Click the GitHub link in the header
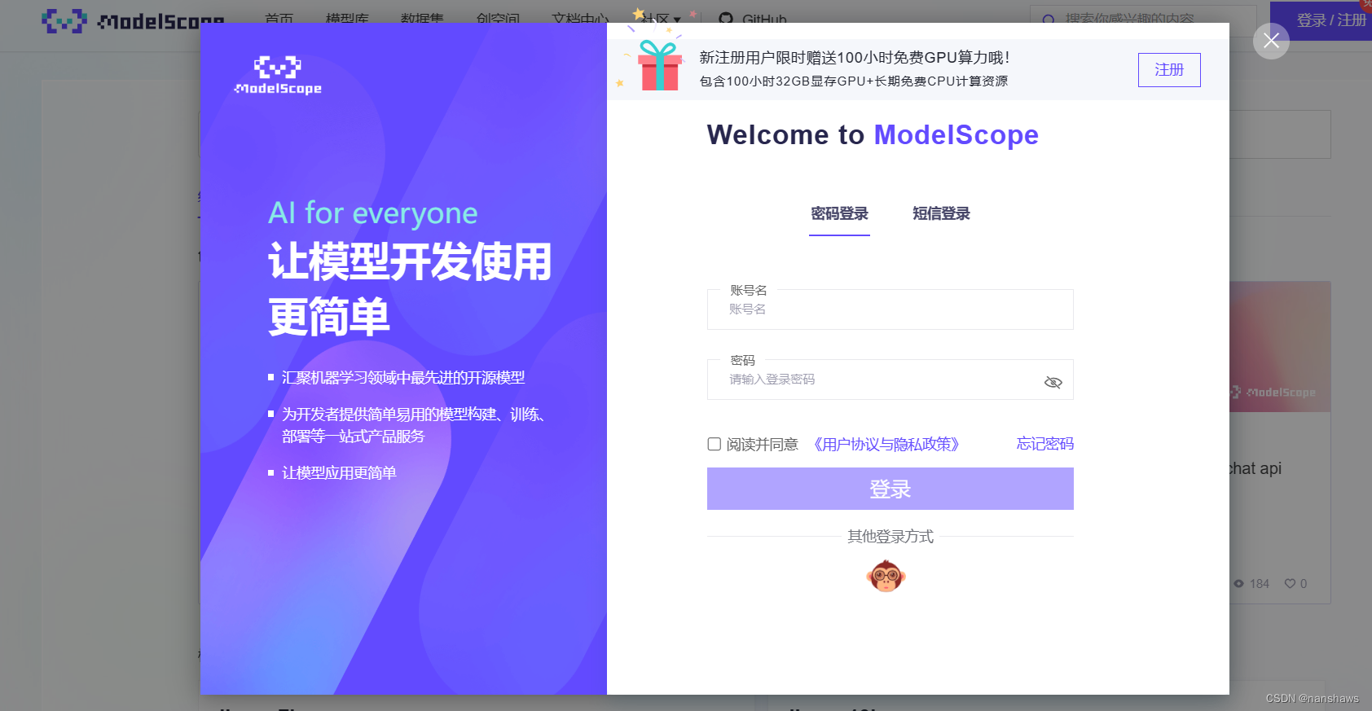 (x=754, y=19)
